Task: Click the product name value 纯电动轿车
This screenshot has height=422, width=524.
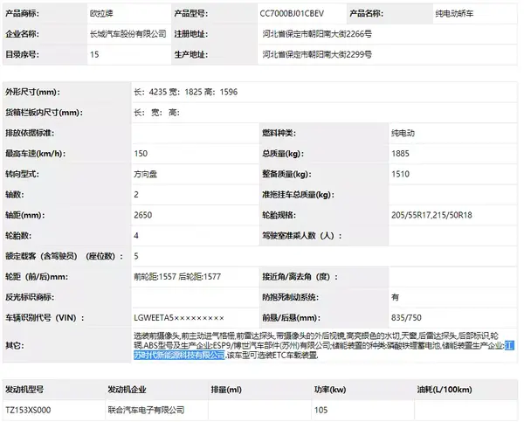Action: [454, 13]
